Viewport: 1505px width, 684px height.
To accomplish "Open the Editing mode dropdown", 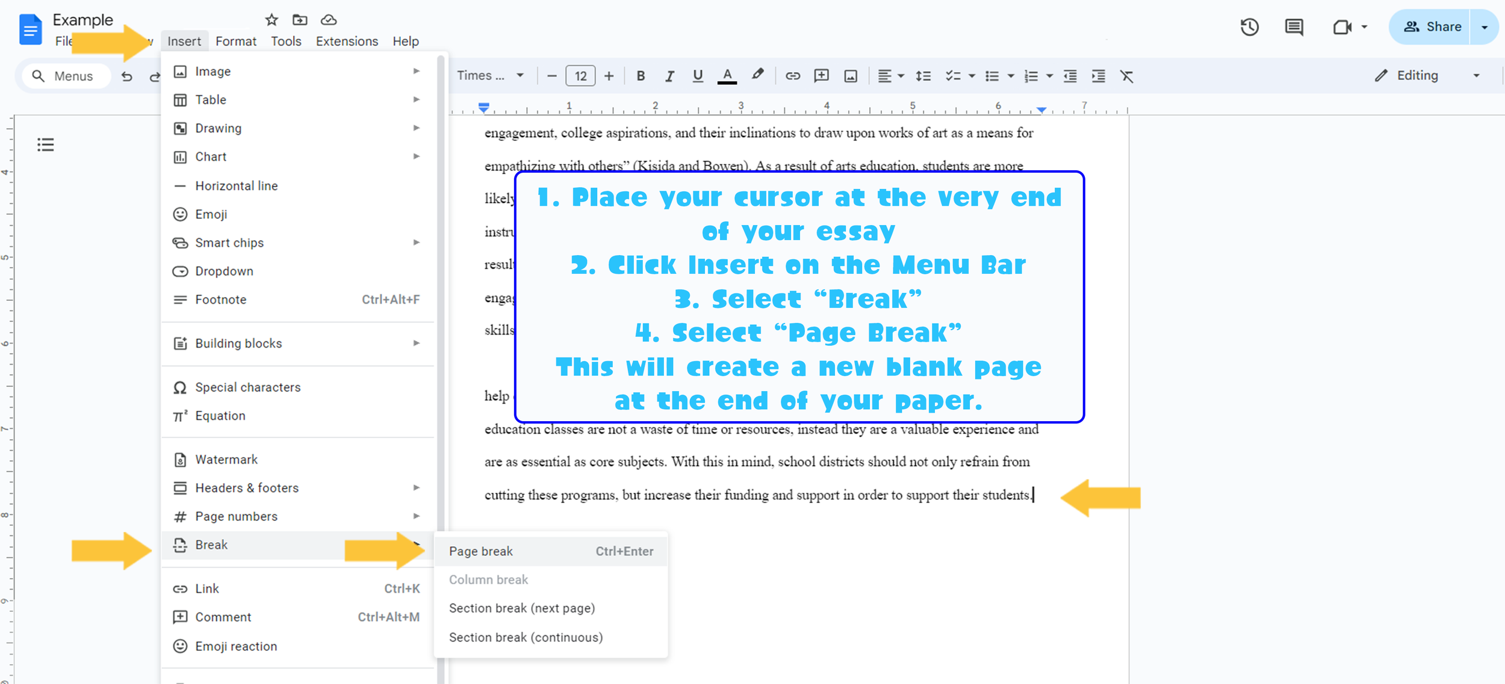I will [1427, 76].
